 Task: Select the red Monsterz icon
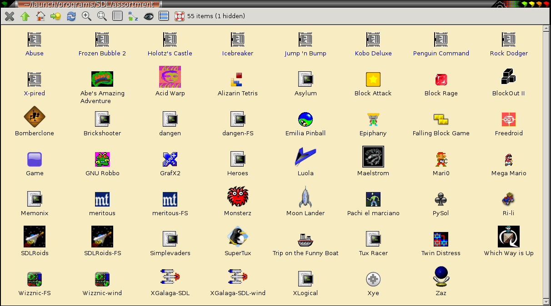(x=238, y=197)
